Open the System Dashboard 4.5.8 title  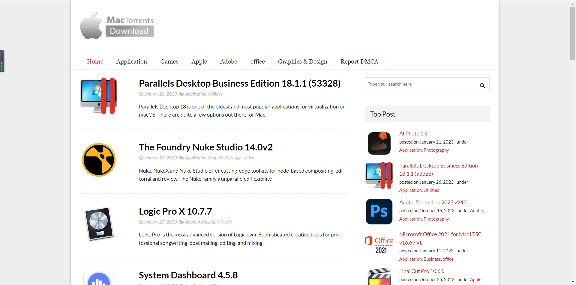coord(188,275)
